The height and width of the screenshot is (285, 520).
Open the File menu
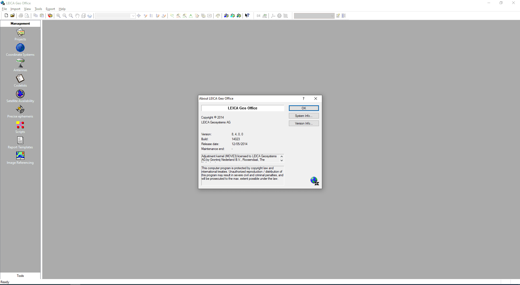pos(4,9)
